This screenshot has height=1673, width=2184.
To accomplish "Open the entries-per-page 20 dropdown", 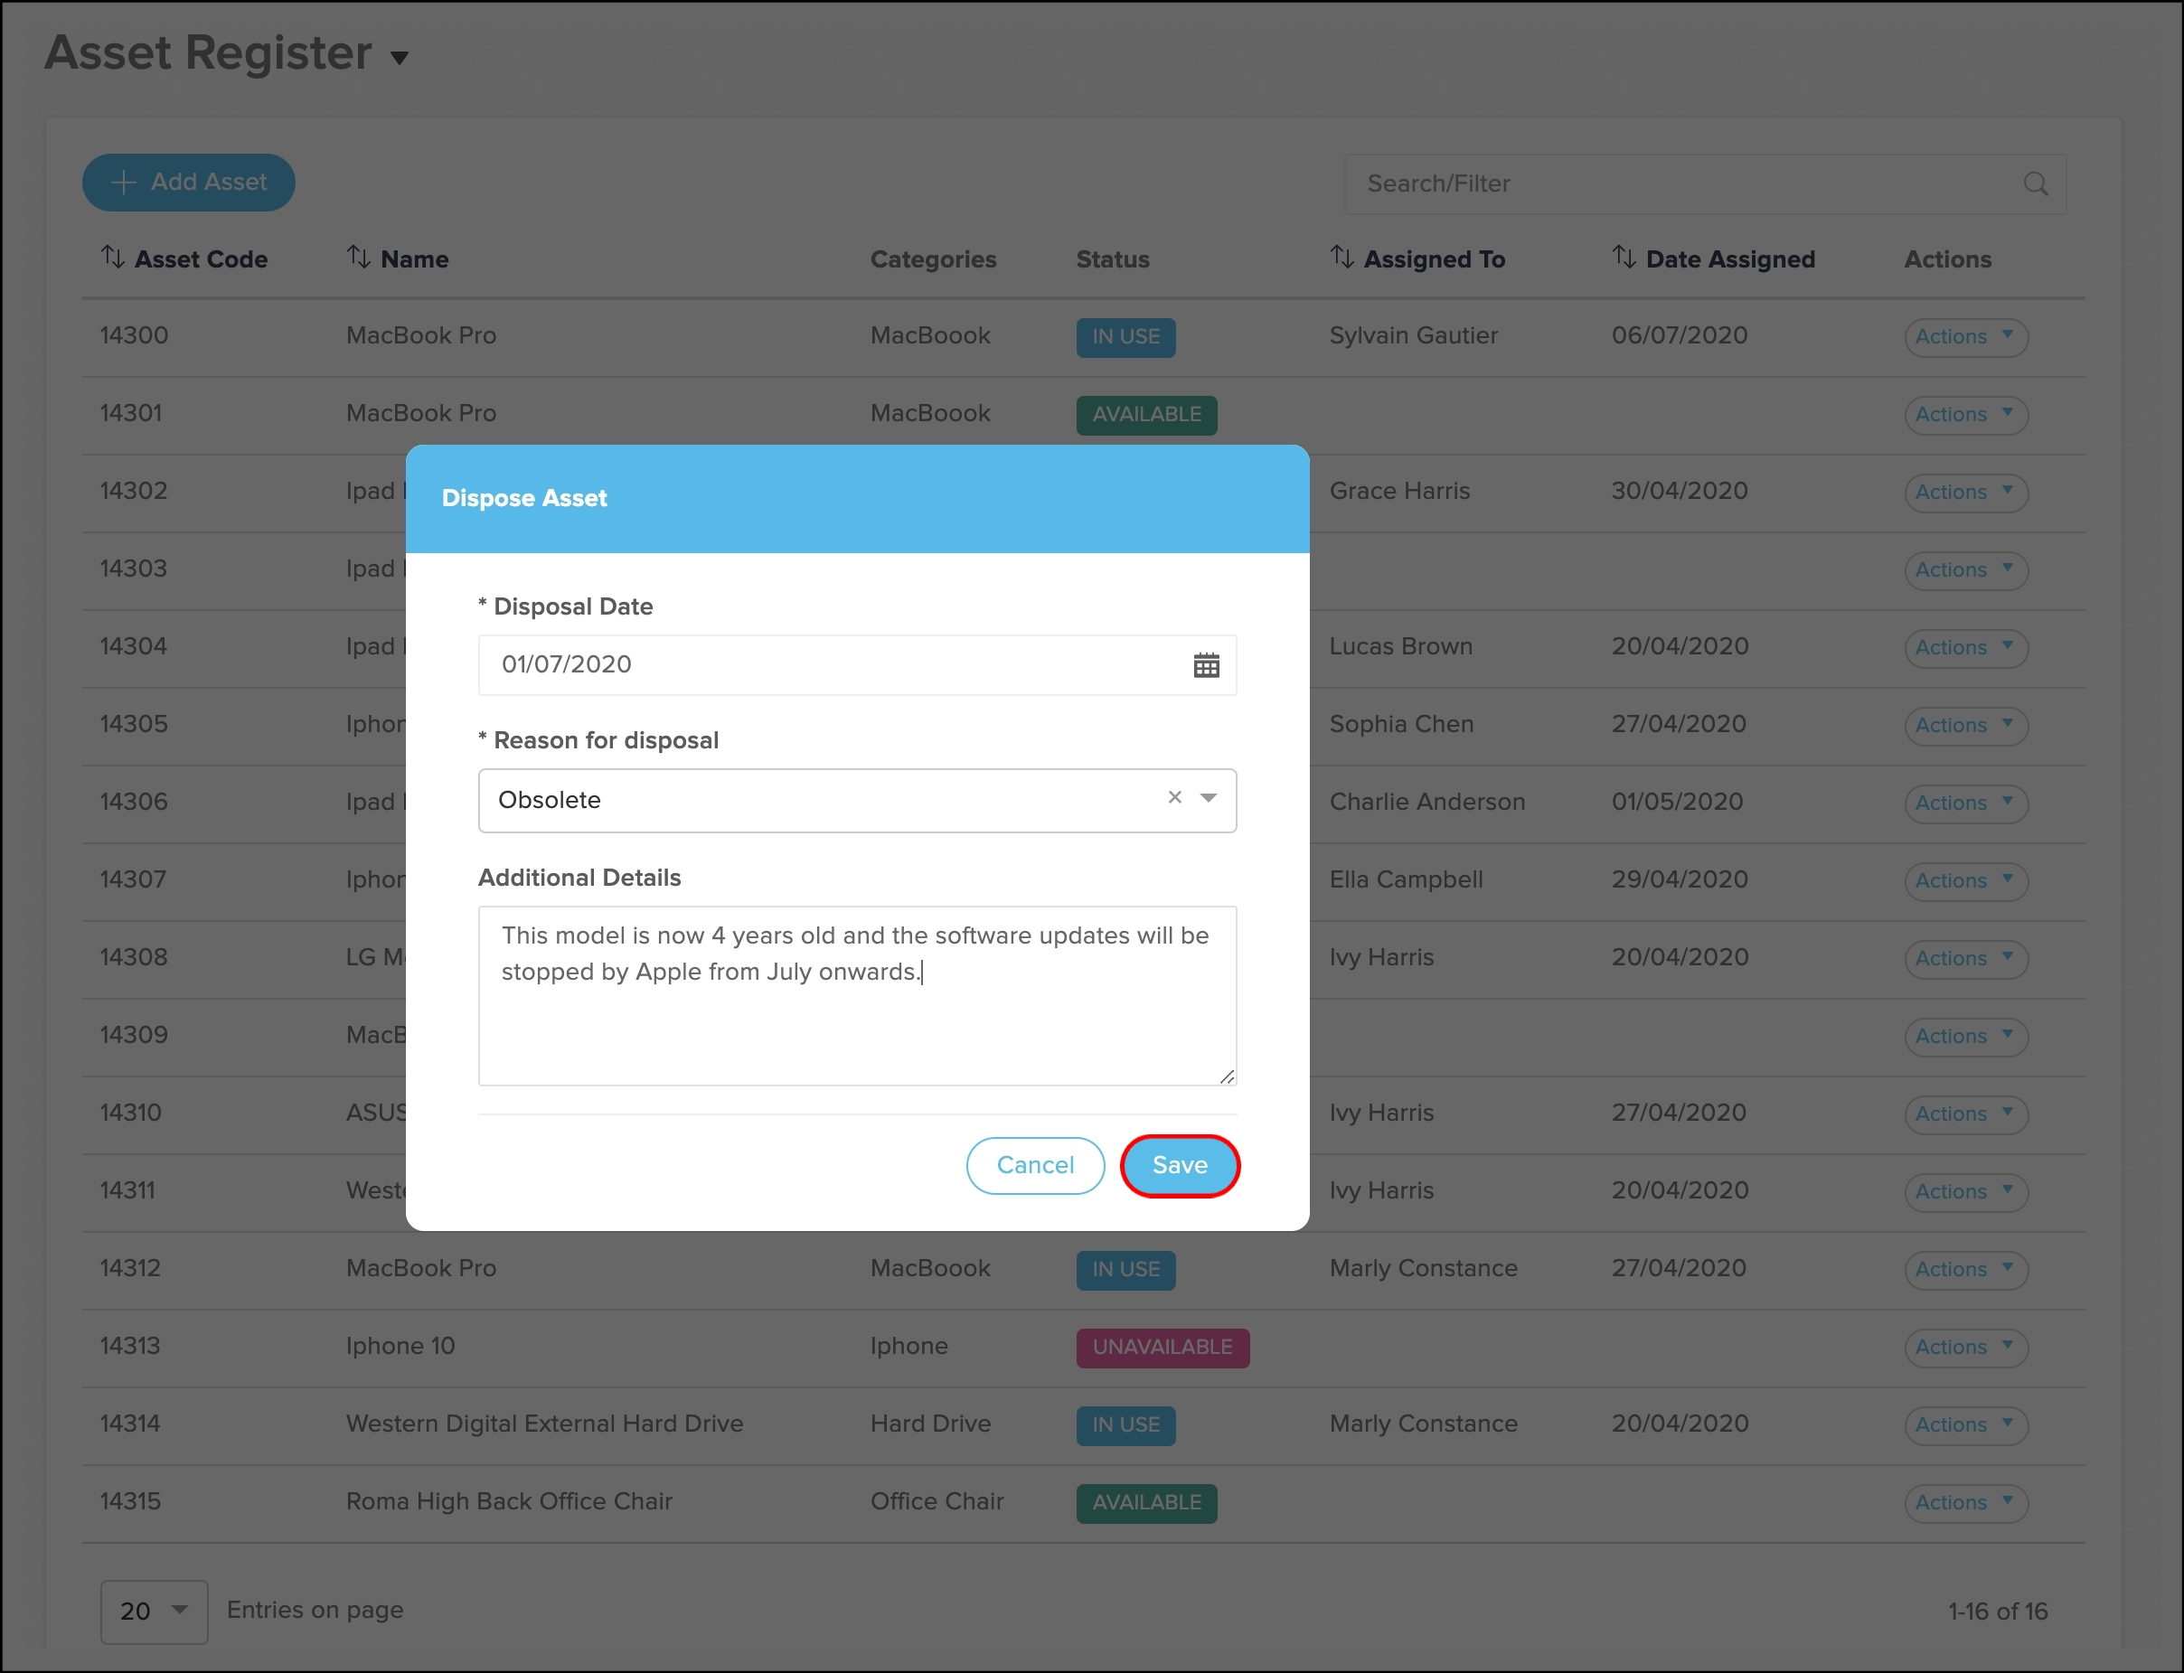I will pyautogui.click(x=155, y=1611).
